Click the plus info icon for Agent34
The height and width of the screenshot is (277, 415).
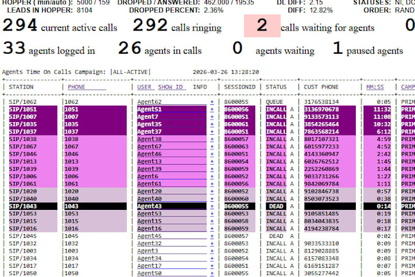[212, 258]
